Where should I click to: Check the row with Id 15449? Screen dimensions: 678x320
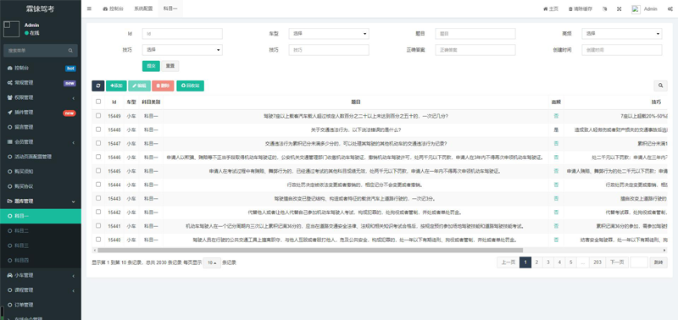[98, 116]
